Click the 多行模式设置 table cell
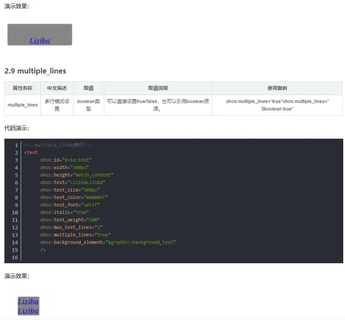The height and width of the screenshot is (320, 345). point(57,105)
